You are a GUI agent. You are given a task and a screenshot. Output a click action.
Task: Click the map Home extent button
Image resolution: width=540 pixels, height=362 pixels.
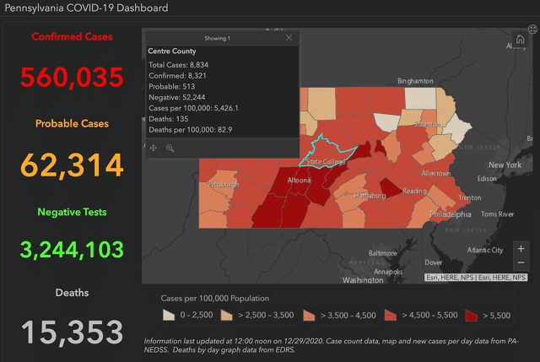tap(521, 39)
